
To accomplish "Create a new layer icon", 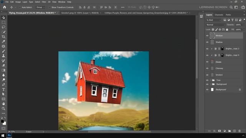I will coord(234,131).
